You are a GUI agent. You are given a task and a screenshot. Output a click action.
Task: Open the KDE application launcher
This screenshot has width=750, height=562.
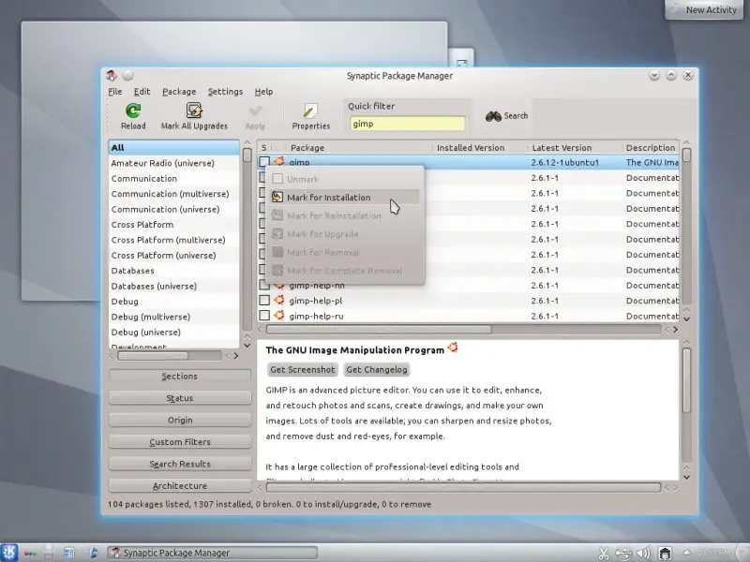point(9,553)
